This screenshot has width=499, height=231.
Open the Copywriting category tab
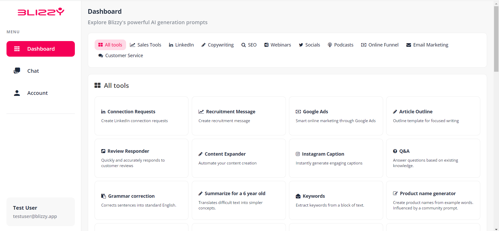(218, 45)
